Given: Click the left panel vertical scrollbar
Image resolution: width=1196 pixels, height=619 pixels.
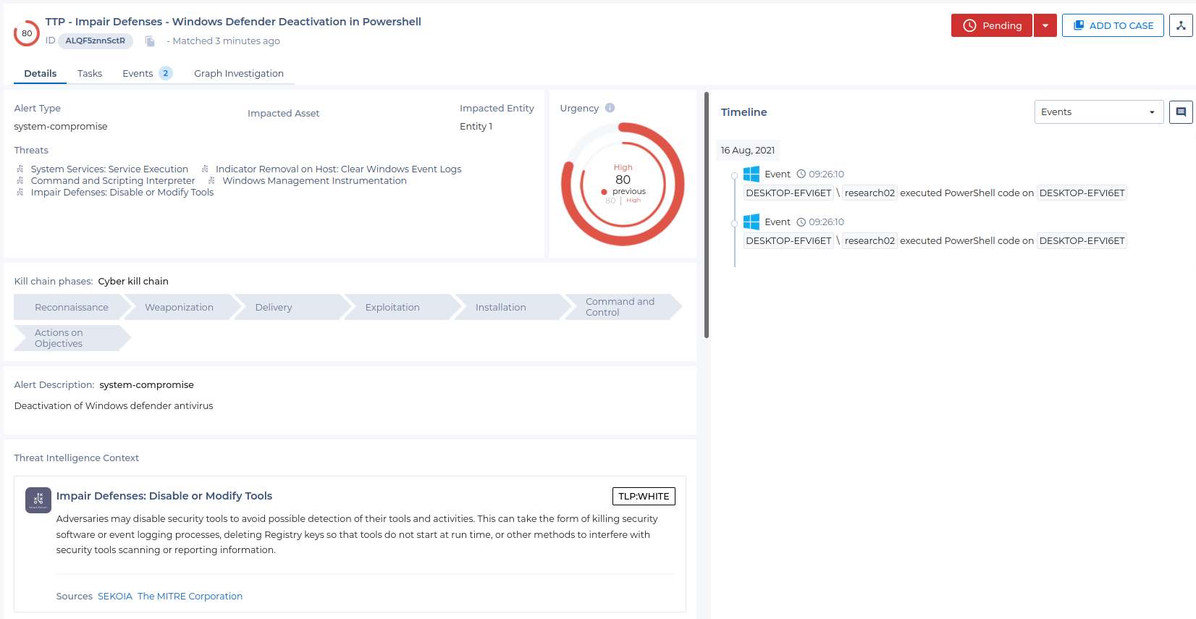Looking at the screenshot, I should [707, 214].
